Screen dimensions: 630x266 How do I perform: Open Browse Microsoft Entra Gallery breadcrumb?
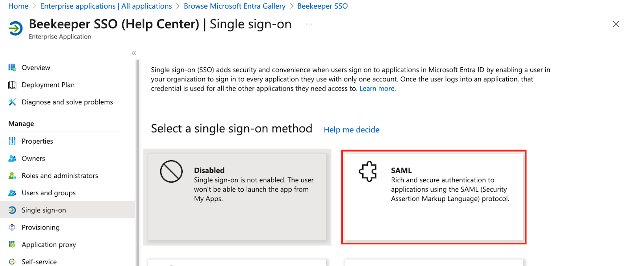click(x=235, y=6)
